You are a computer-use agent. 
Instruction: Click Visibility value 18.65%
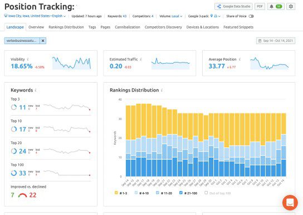tap(22, 66)
